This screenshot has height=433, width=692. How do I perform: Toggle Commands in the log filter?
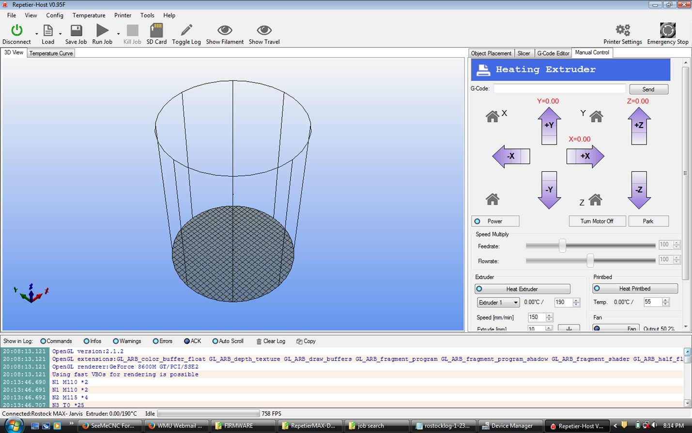pos(44,341)
